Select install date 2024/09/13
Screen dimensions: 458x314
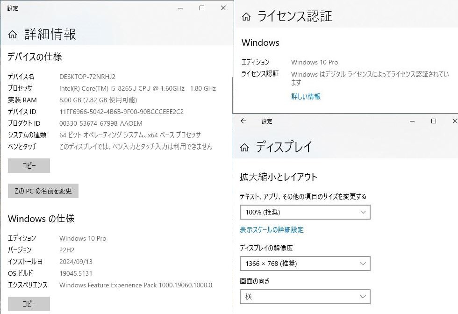pyautogui.click(x=76, y=262)
